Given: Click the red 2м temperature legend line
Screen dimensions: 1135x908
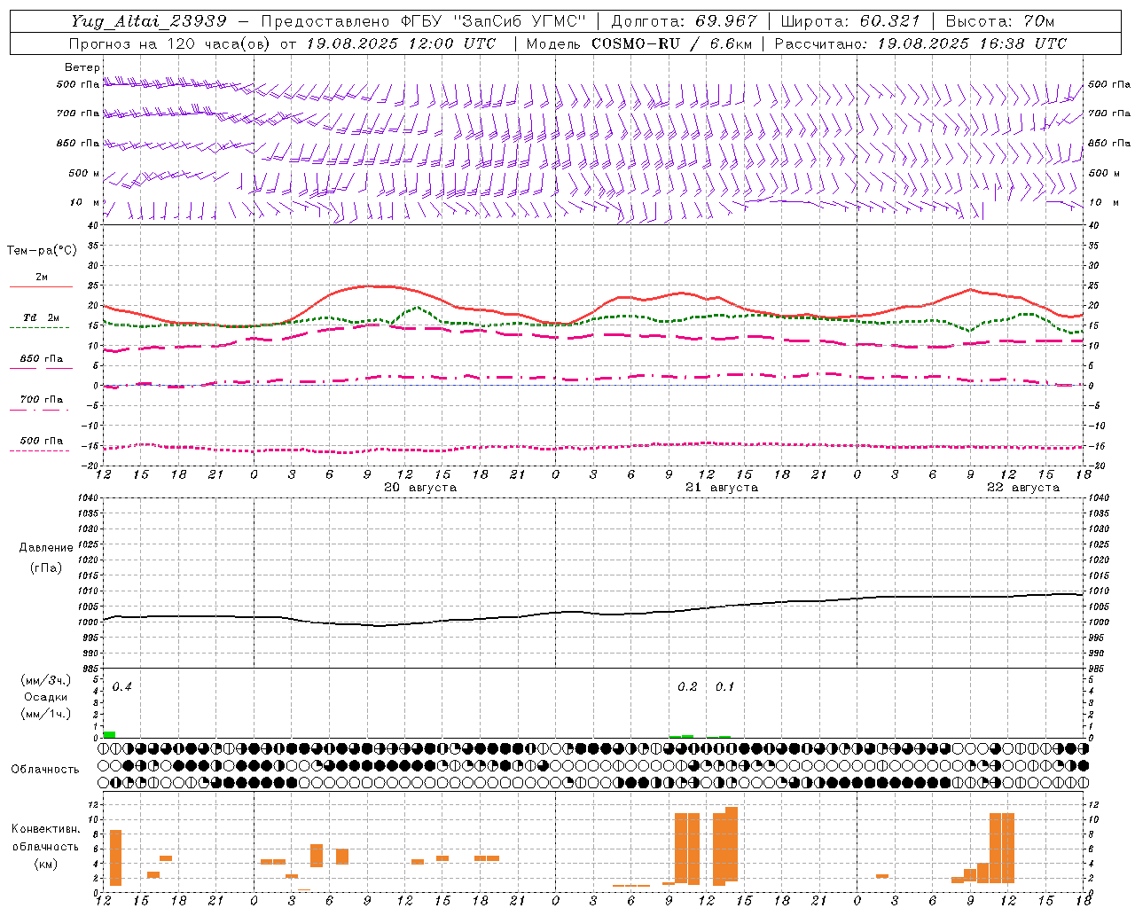Looking at the screenshot, I should tap(41, 286).
